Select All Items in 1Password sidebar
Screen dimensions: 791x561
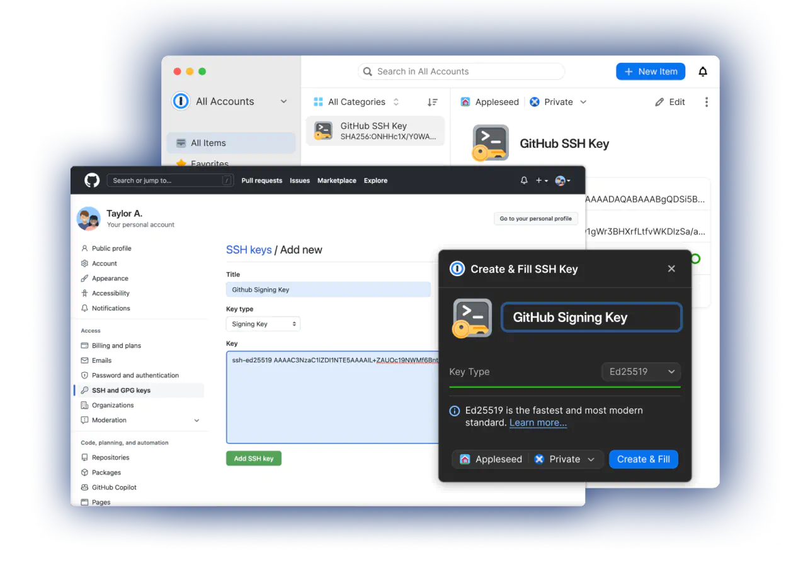click(x=231, y=143)
